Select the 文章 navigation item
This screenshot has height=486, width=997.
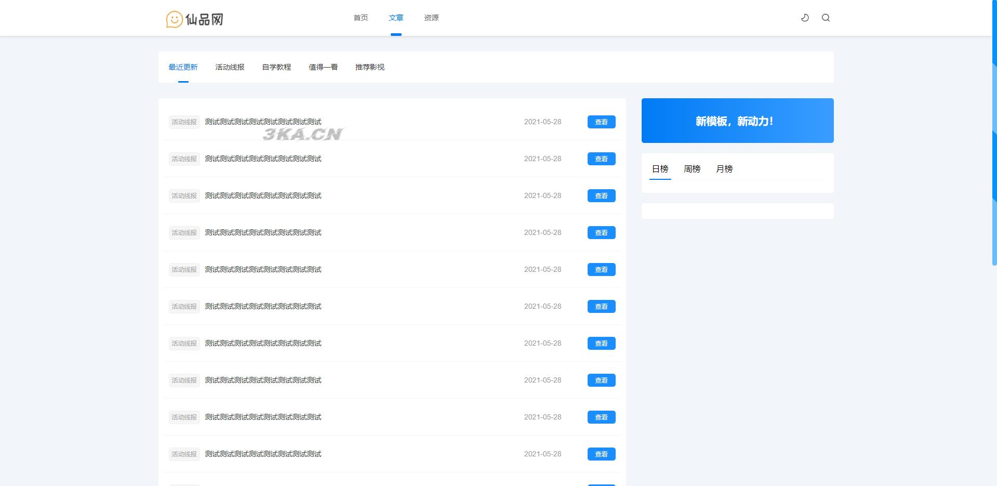396,18
